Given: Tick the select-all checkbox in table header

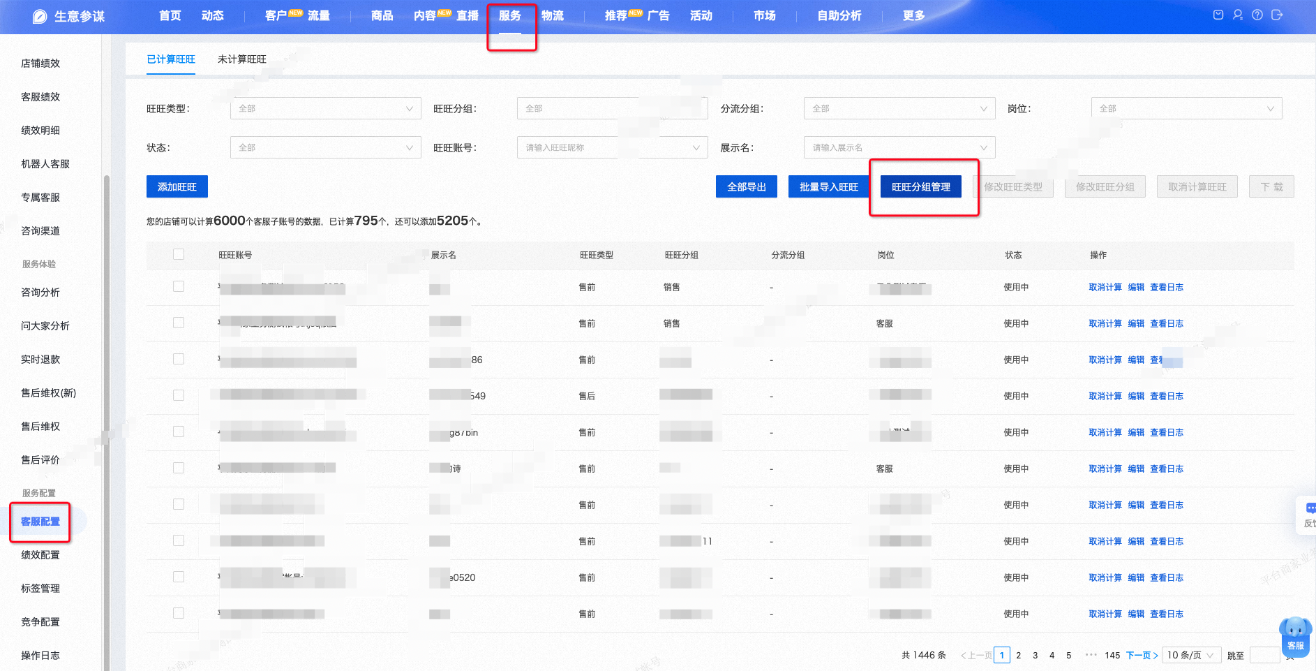Looking at the screenshot, I should pos(179,254).
